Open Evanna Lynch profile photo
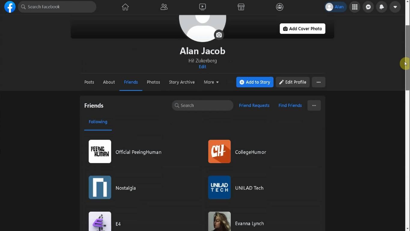This screenshot has height=231, width=410. coord(220,221)
